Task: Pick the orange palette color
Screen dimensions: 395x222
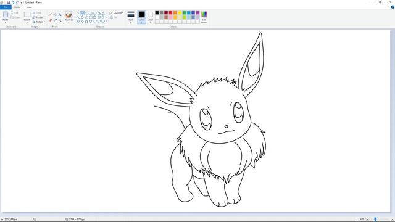Action: point(175,12)
